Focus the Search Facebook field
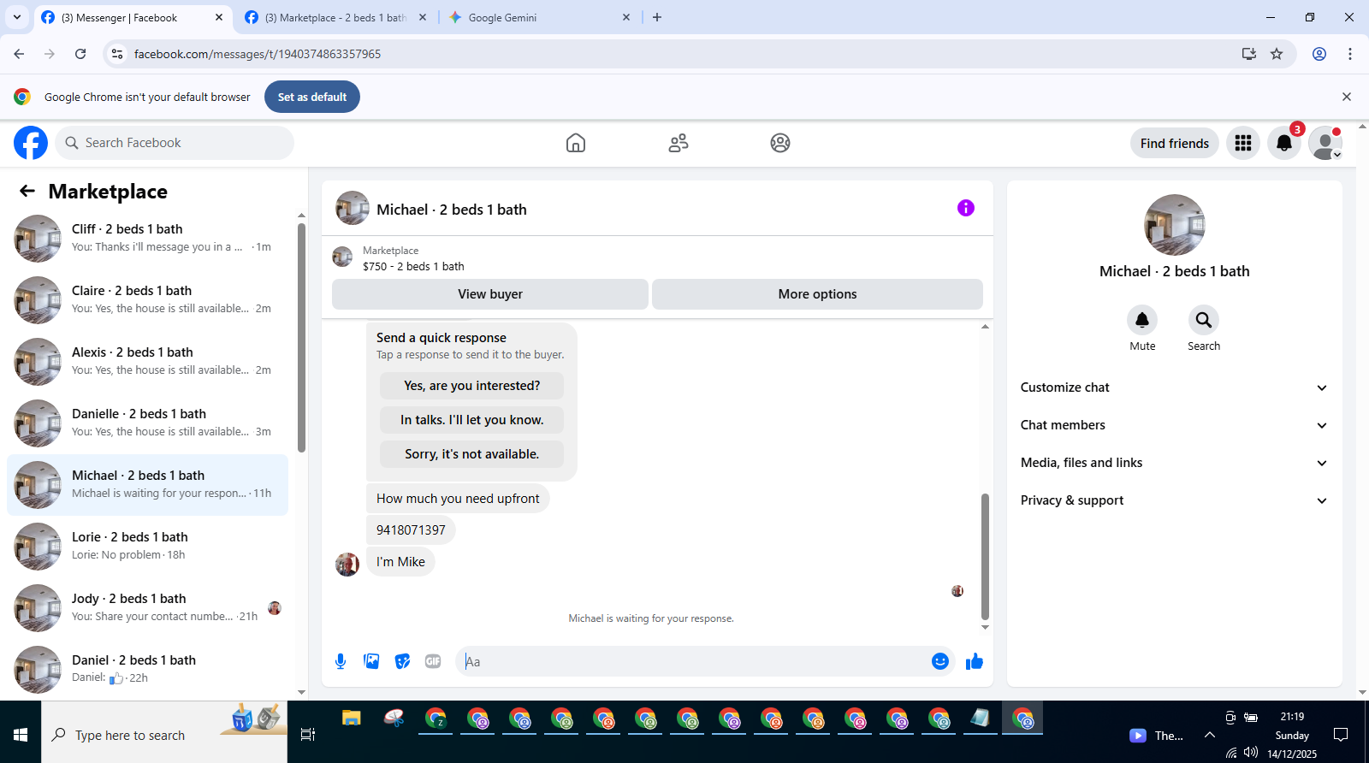1369x763 pixels. [175, 143]
